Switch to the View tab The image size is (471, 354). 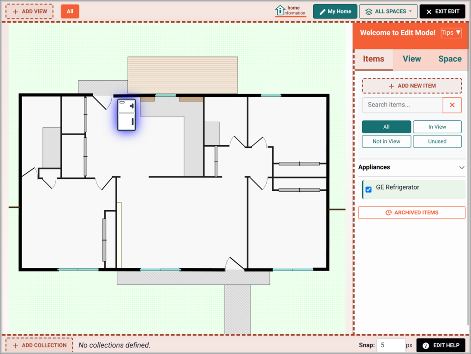pyautogui.click(x=411, y=59)
